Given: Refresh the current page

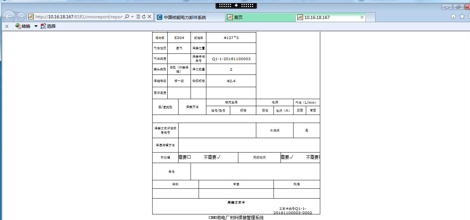Looking at the screenshot, I should click(x=144, y=16).
